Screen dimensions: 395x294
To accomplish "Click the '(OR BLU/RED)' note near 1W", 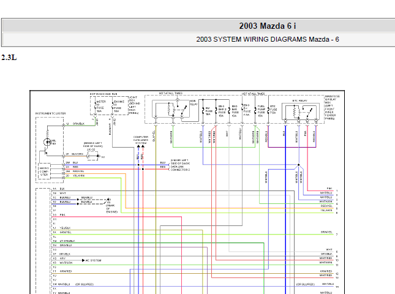I will click(x=85, y=284).
